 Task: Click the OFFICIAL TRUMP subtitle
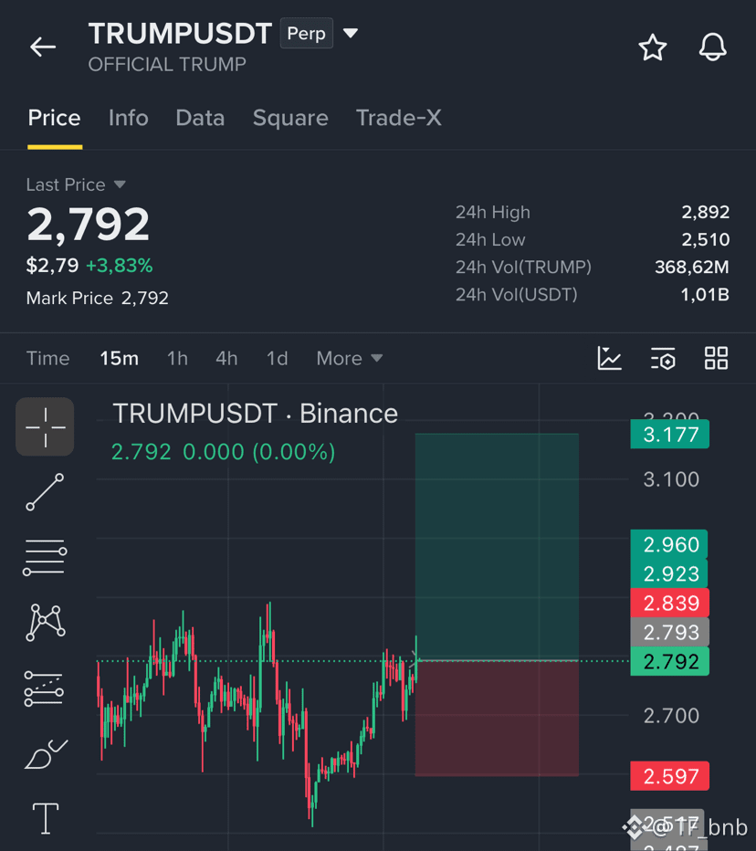click(x=167, y=65)
